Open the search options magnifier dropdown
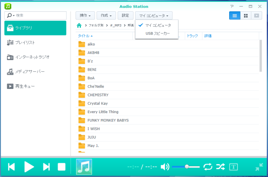This screenshot has width=268, height=177. tap(10, 15)
